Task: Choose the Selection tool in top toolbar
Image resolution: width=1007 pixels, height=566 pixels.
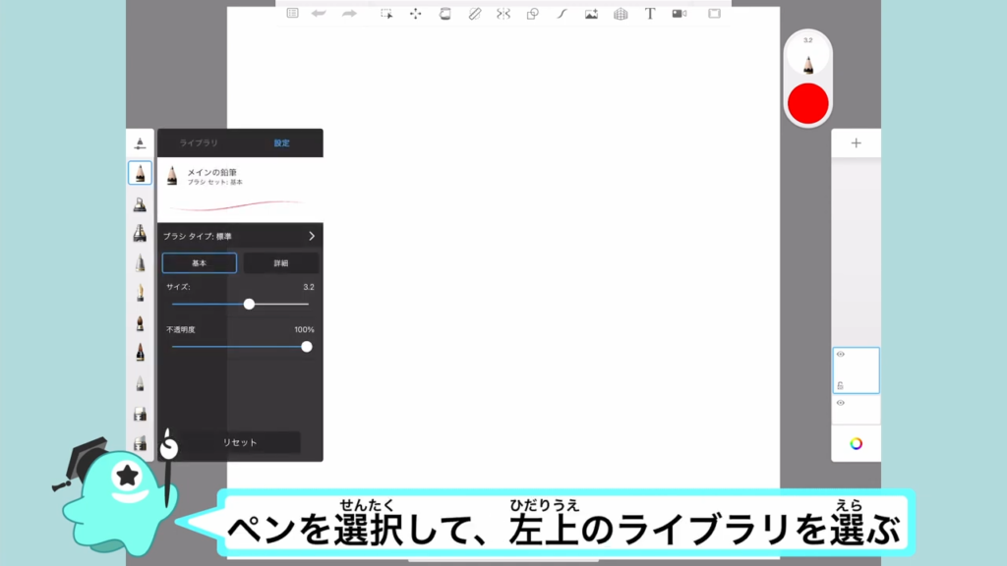Action: tap(386, 14)
